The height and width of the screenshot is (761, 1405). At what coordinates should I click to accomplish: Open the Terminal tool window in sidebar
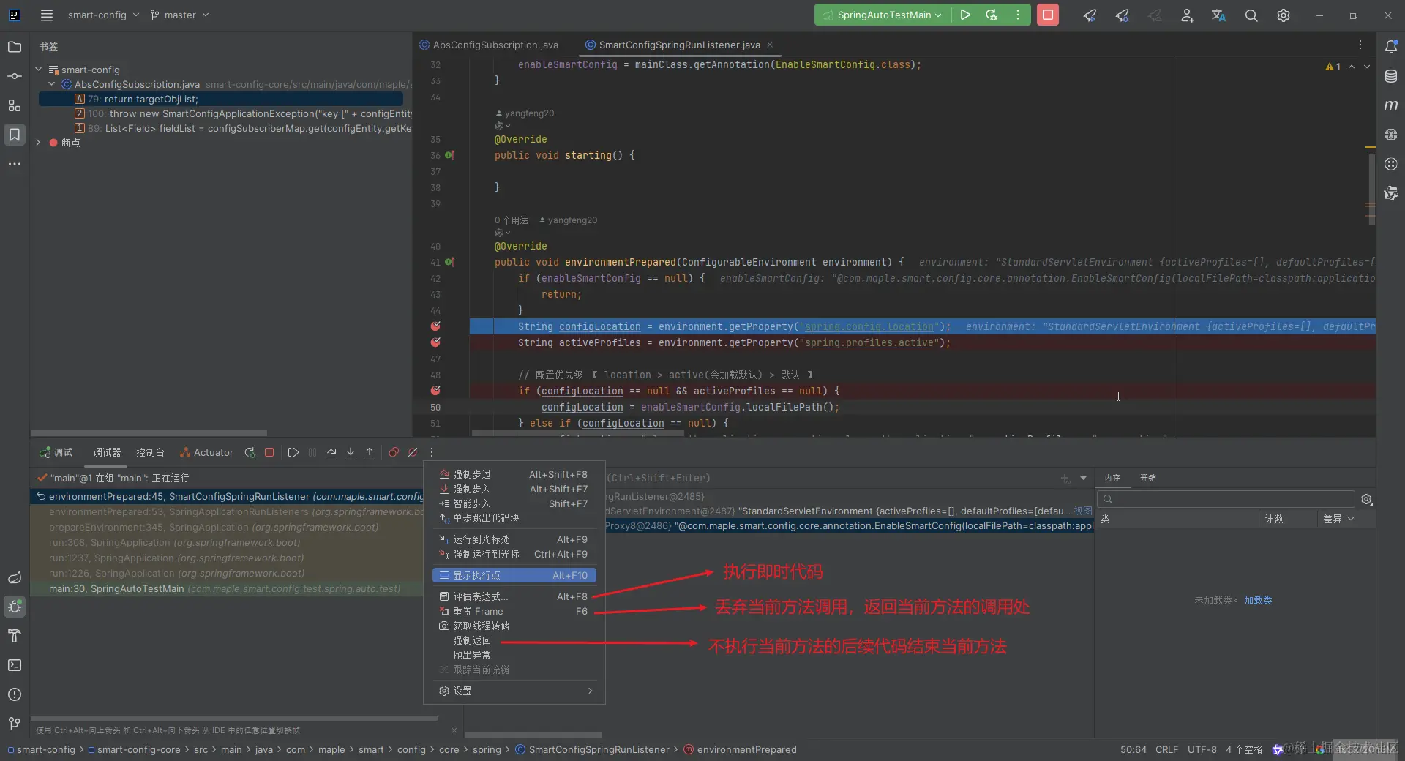coord(14,665)
